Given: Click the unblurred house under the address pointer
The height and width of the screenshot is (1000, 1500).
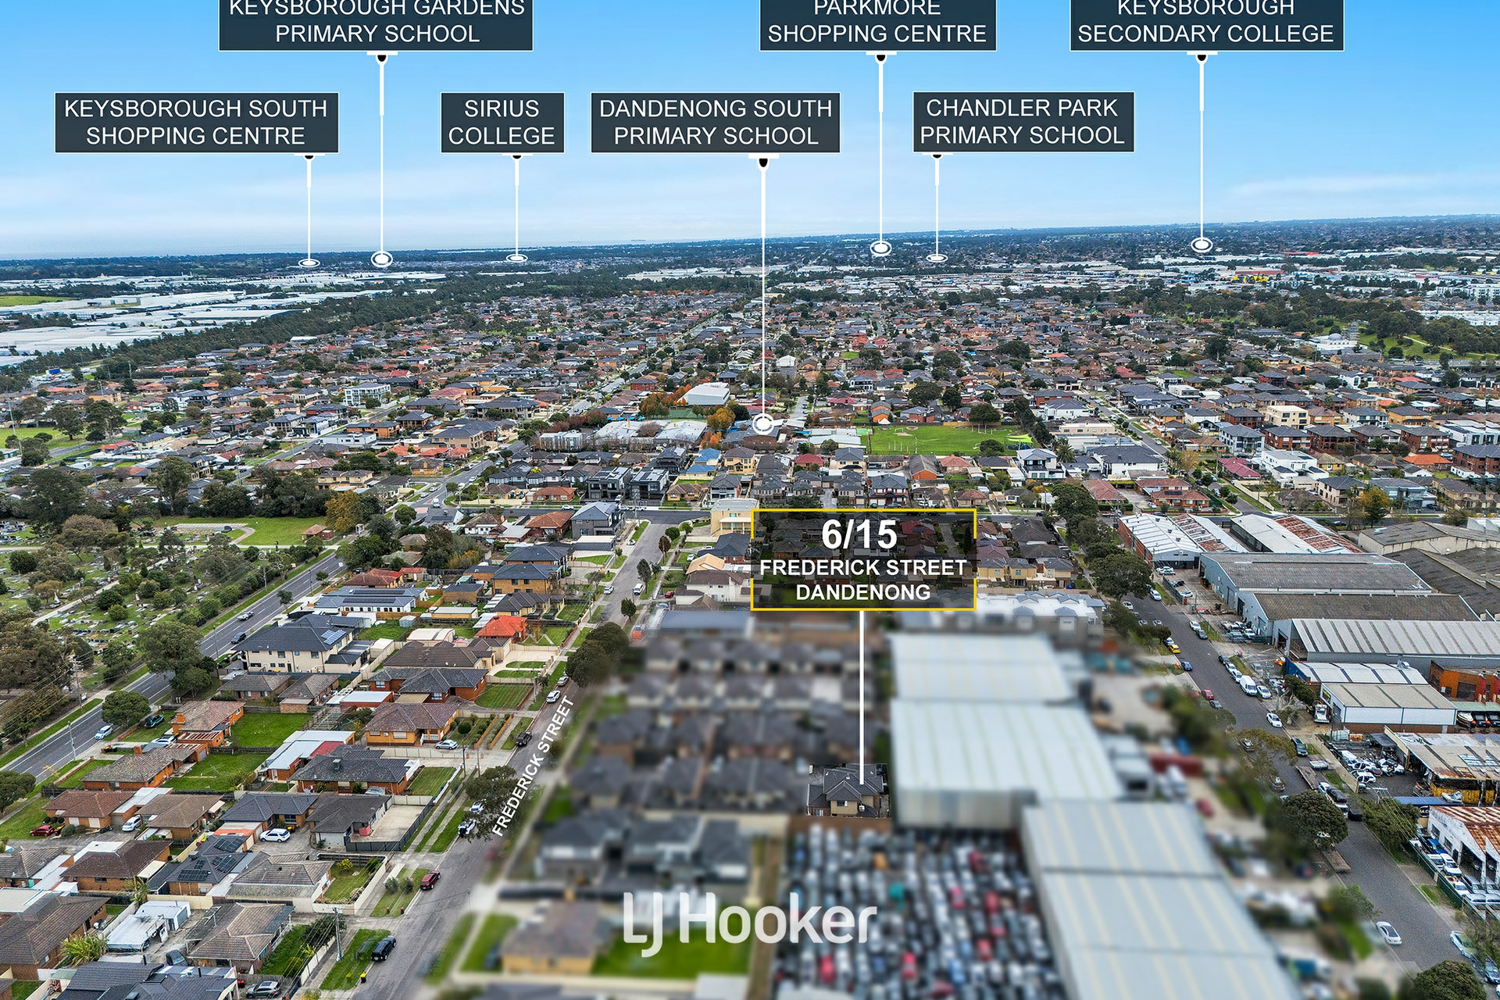Looking at the screenshot, I should click(848, 791).
